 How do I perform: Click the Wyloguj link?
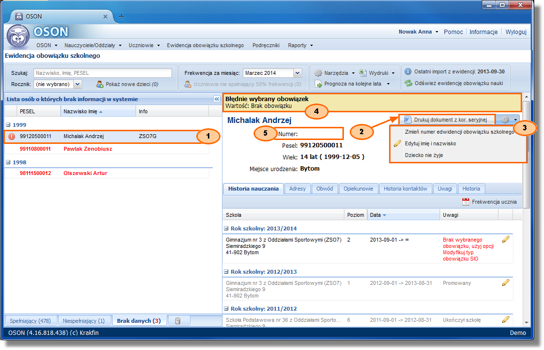(x=516, y=32)
